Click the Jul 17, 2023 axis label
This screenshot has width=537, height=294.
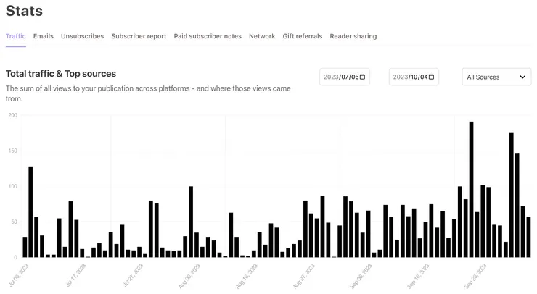(75, 275)
